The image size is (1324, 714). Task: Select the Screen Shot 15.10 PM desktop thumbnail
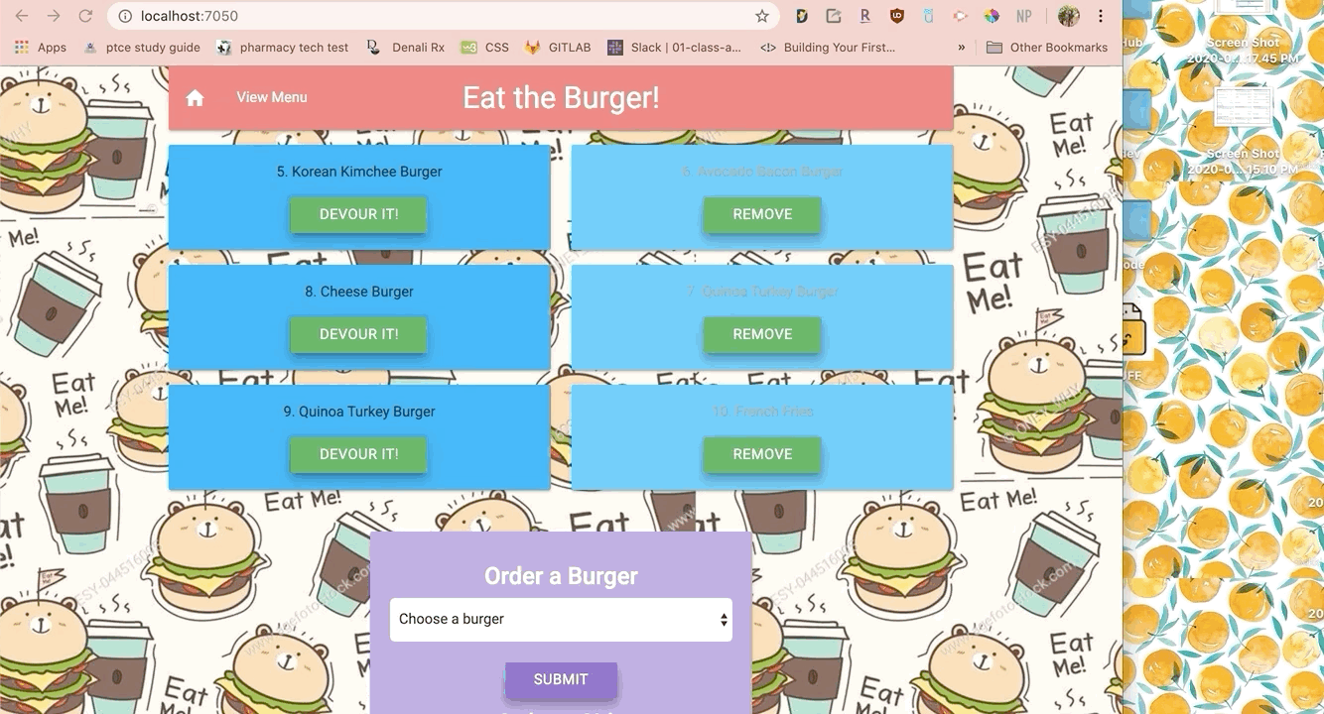click(1244, 109)
